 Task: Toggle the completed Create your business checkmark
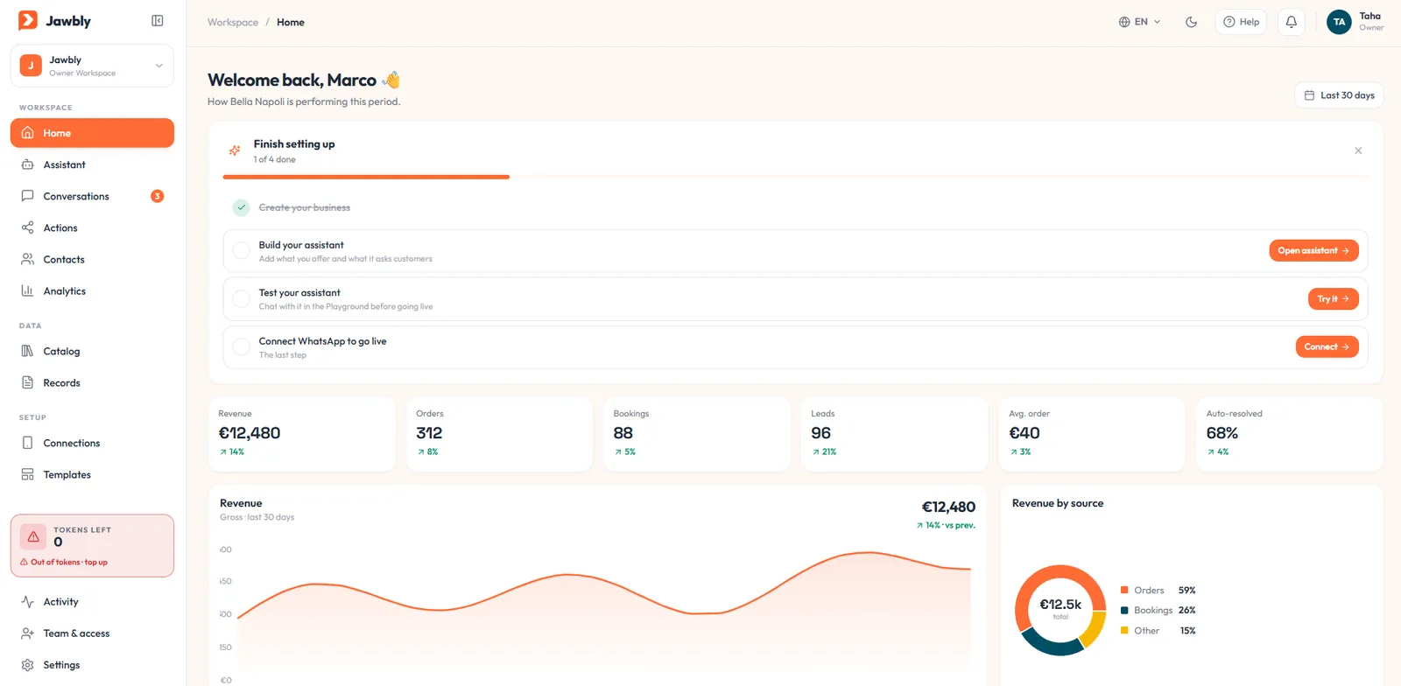click(x=242, y=207)
